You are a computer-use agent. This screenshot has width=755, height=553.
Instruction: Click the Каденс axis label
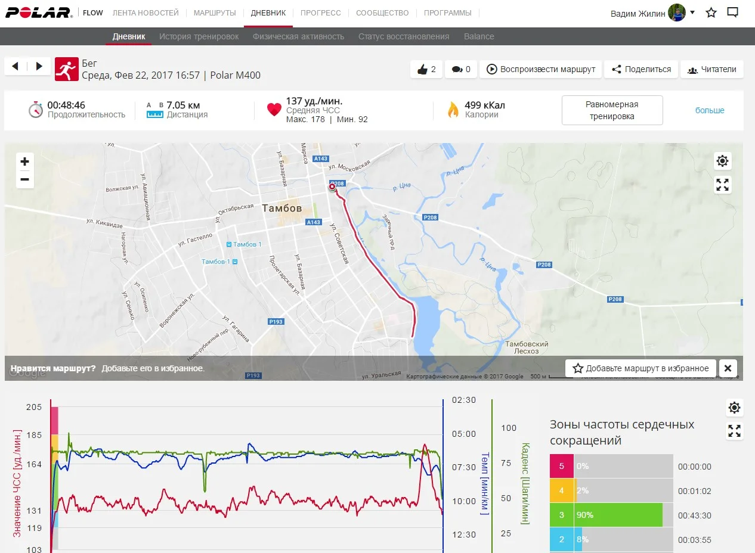pyautogui.click(x=525, y=483)
